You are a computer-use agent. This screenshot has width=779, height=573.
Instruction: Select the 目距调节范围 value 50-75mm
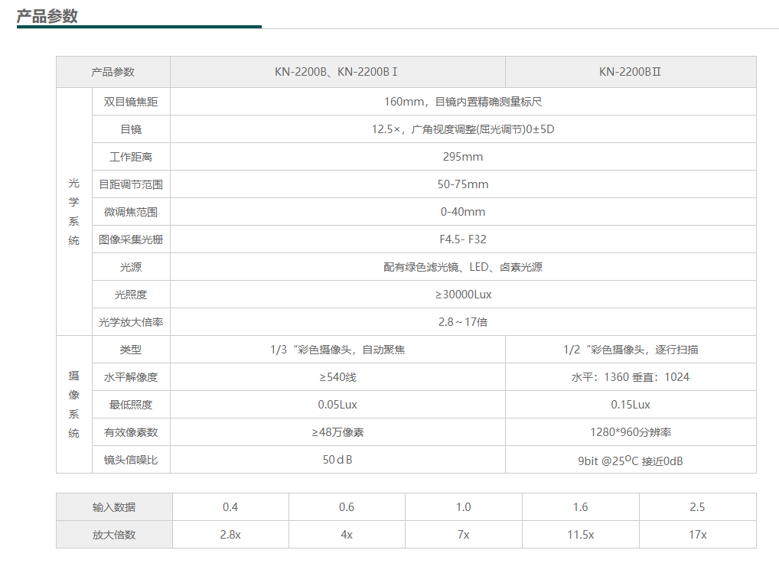pyautogui.click(x=462, y=184)
